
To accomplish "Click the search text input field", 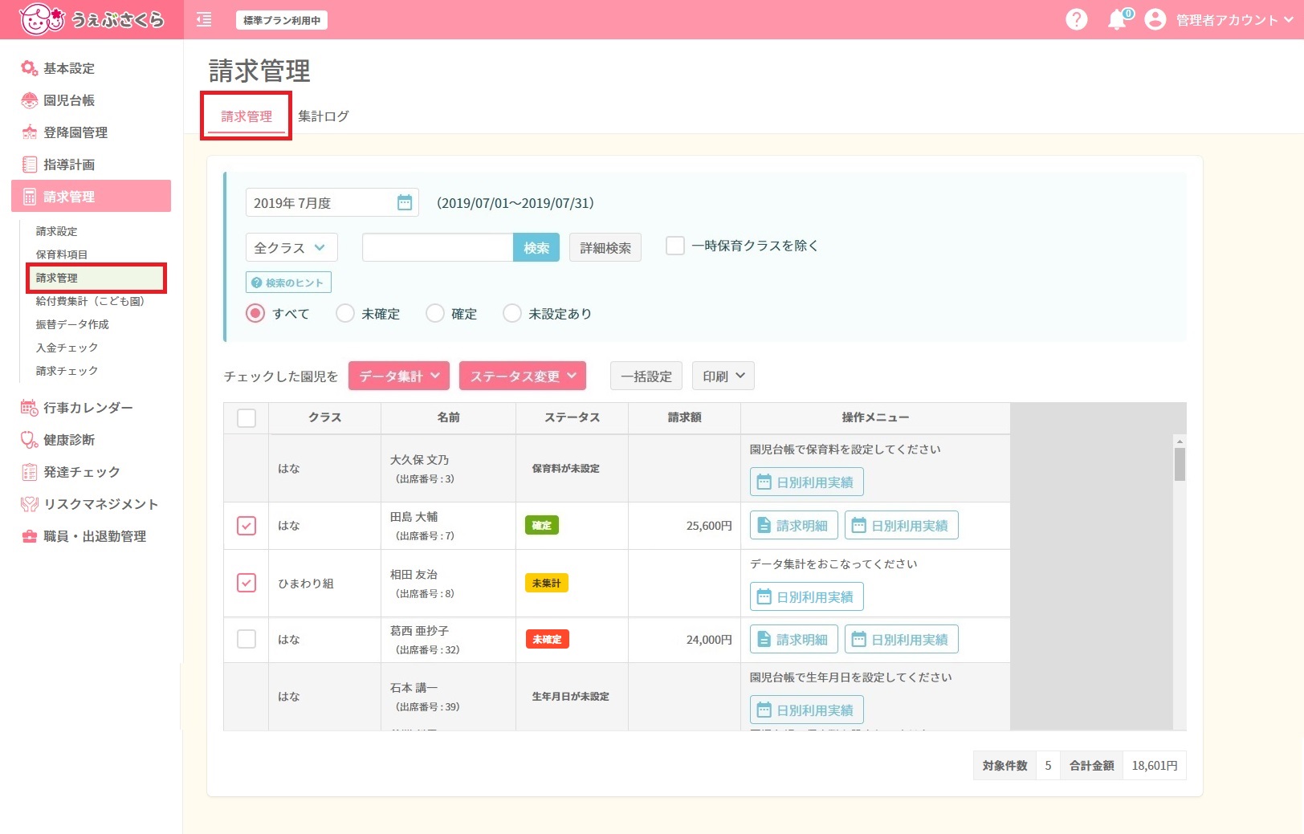I will [438, 247].
